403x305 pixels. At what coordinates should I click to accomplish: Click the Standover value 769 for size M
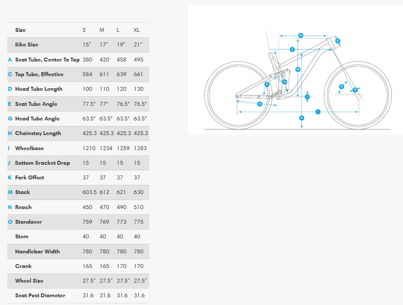[105, 222]
